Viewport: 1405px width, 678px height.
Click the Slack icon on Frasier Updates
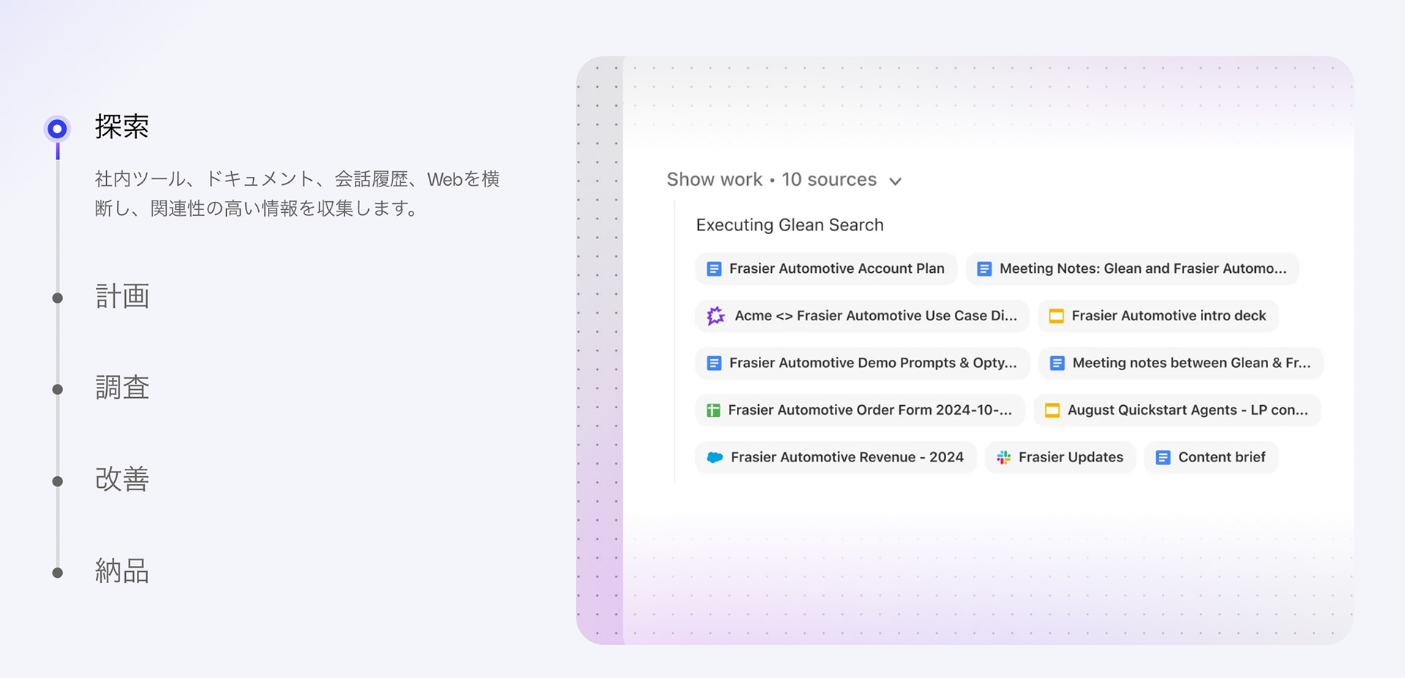pos(1003,457)
